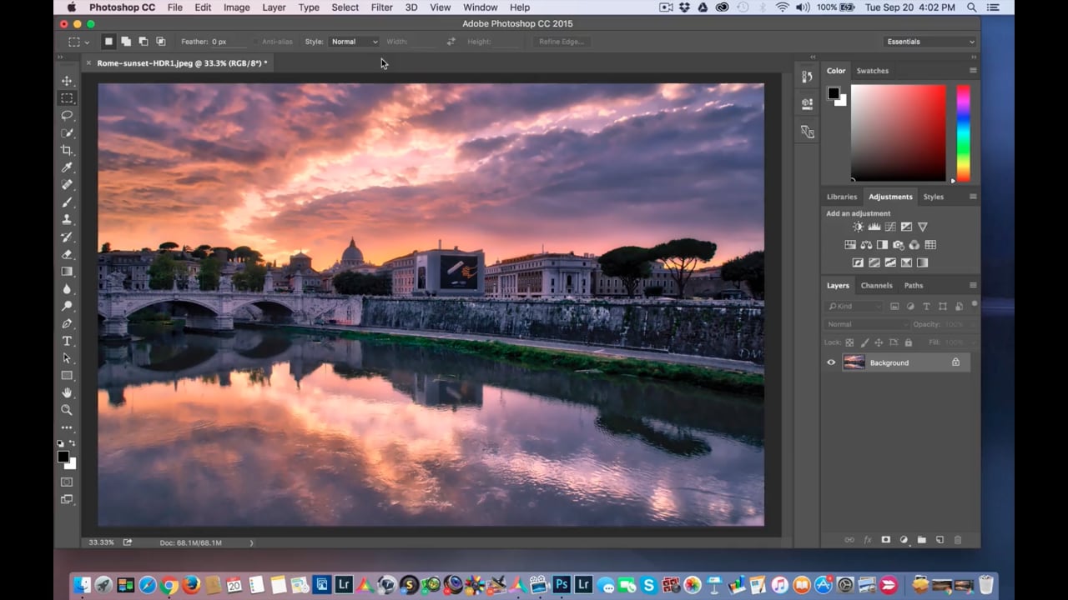This screenshot has width=1068, height=600.
Task: Switch to the Swatches tab
Action: (873, 71)
